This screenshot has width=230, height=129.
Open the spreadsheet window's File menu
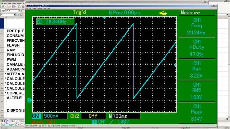[x=1, y=3]
